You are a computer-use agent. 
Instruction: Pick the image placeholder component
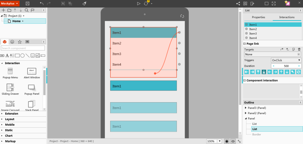[38, 56]
